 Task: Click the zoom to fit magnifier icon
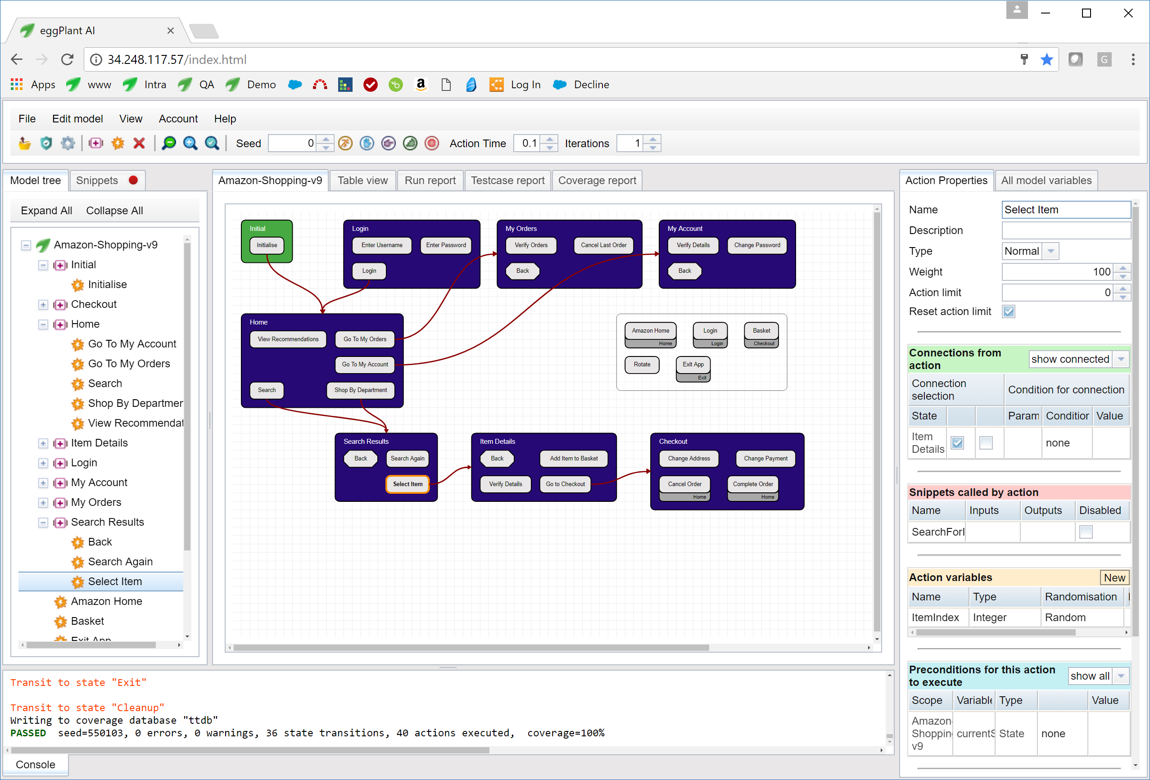212,144
